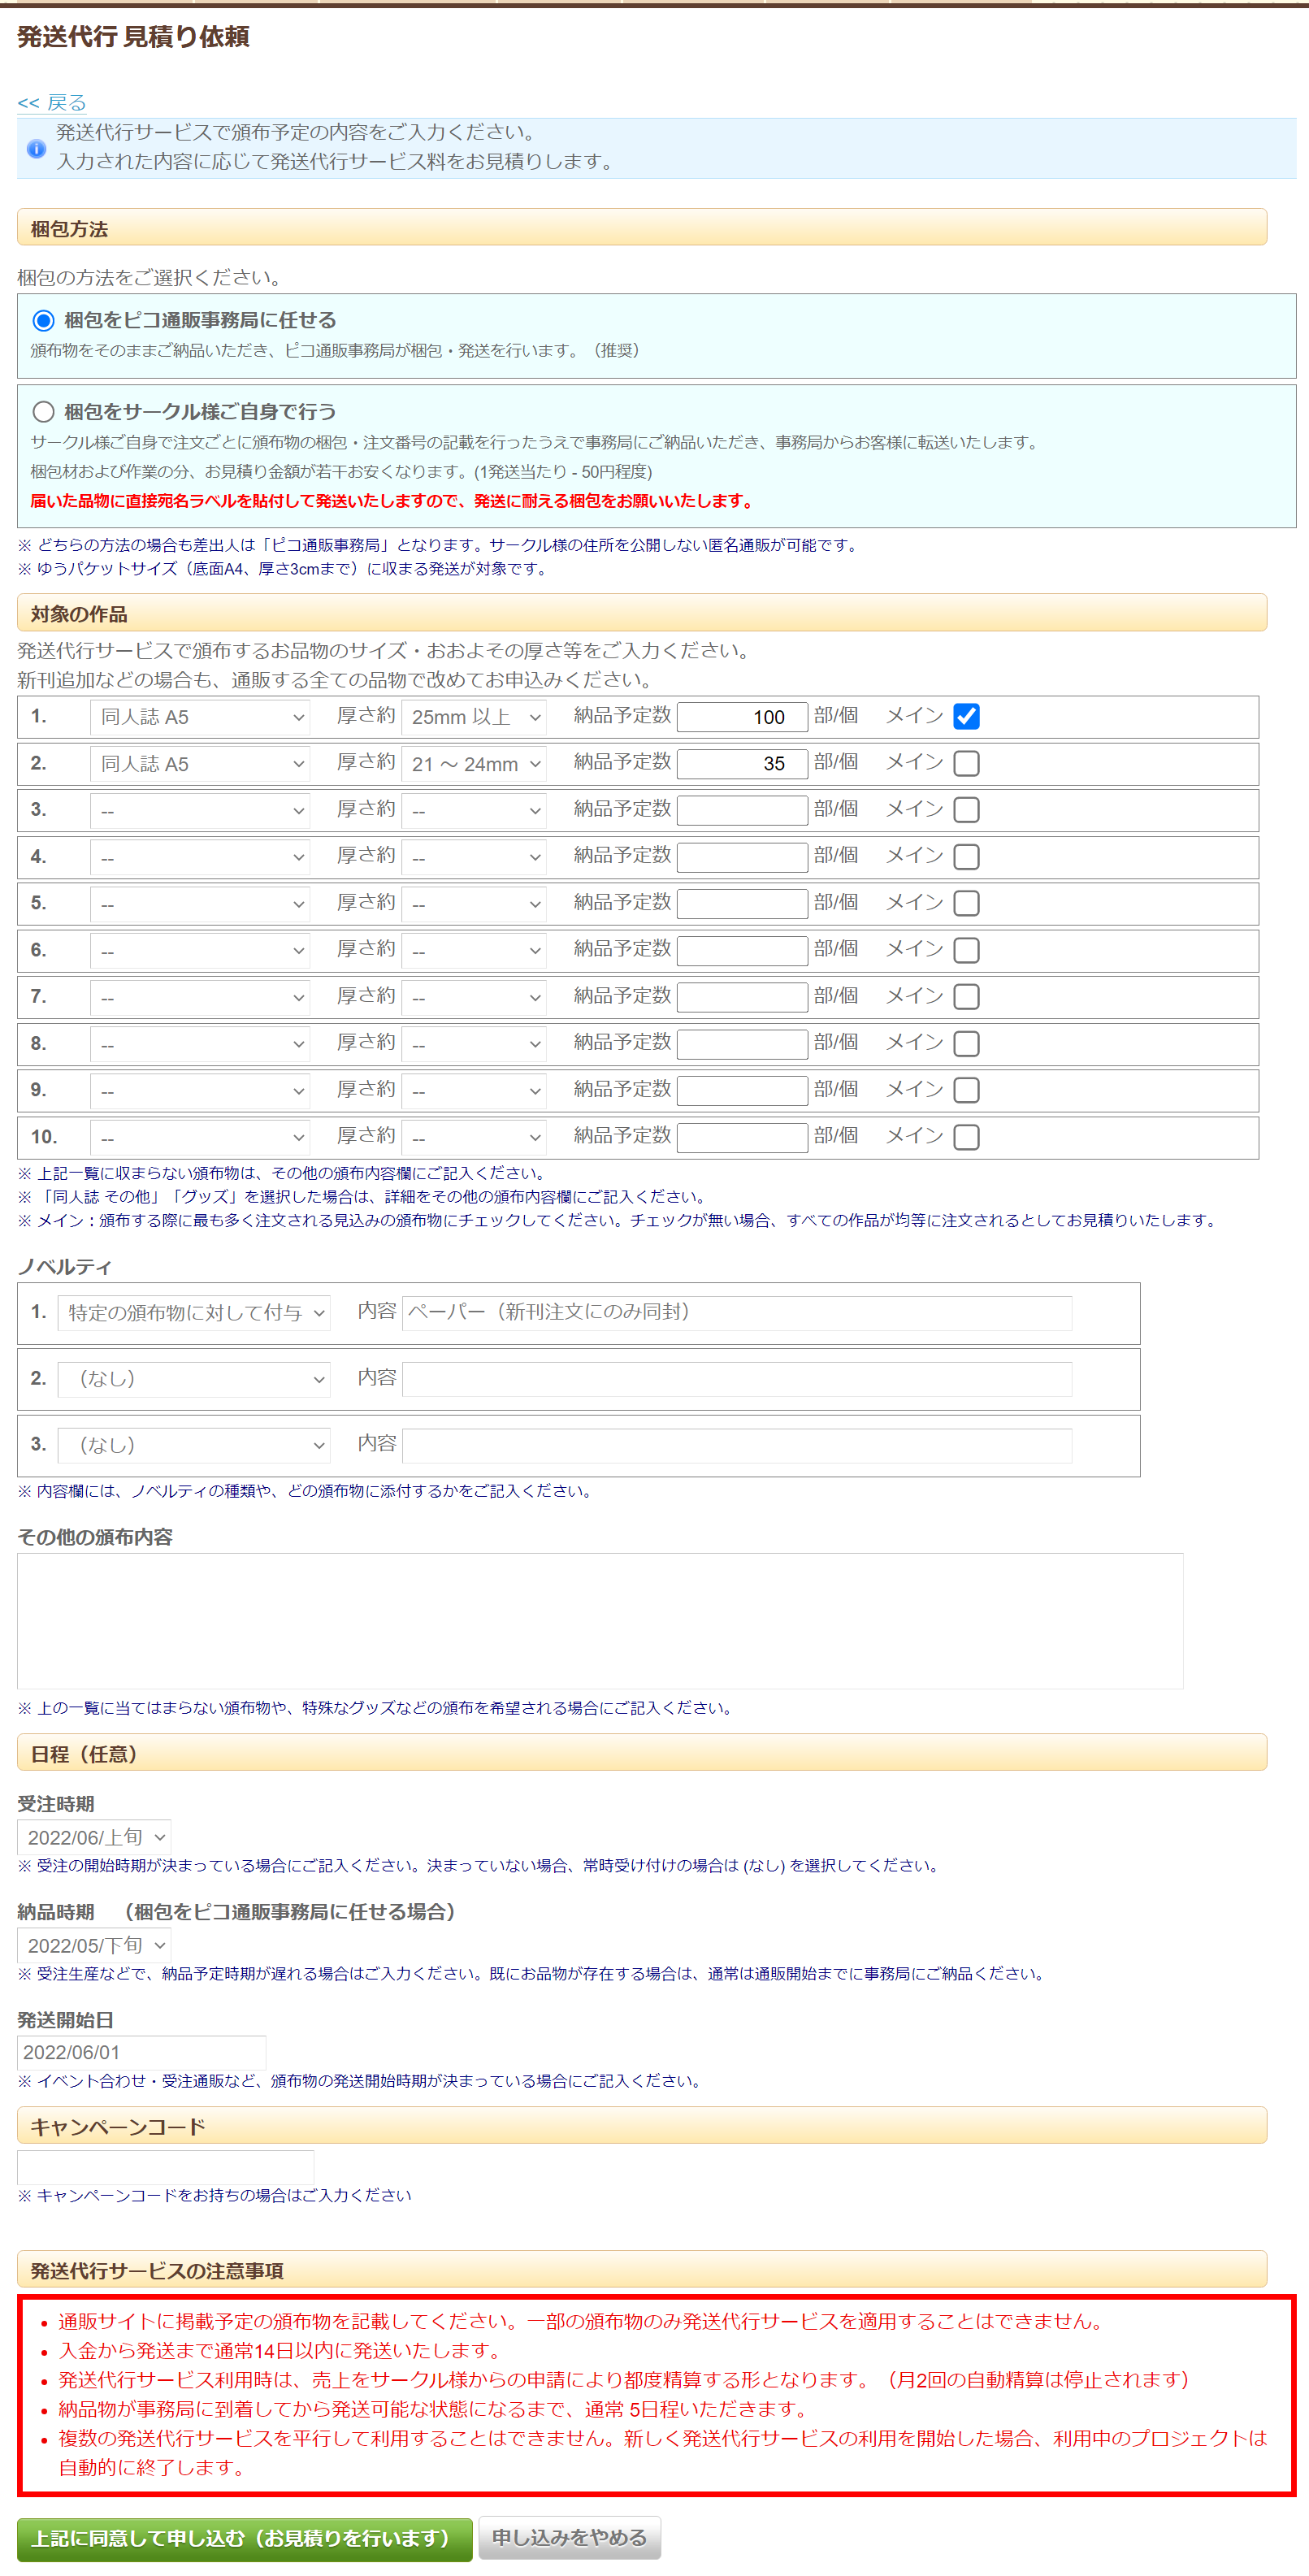This screenshot has height=2576, width=1309.
Task: Click the 発送代行サービスの注意事項 section header
Action: (642, 2269)
